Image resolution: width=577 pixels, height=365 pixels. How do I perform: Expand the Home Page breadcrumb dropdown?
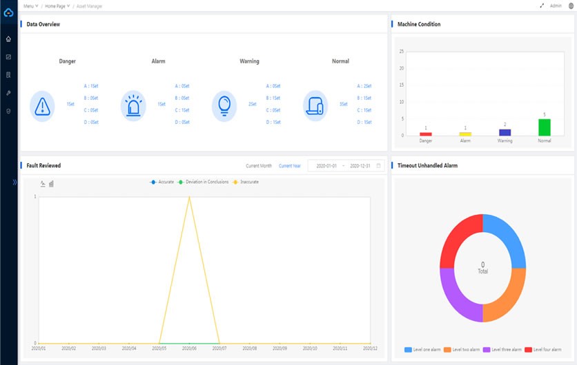pos(57,6)
